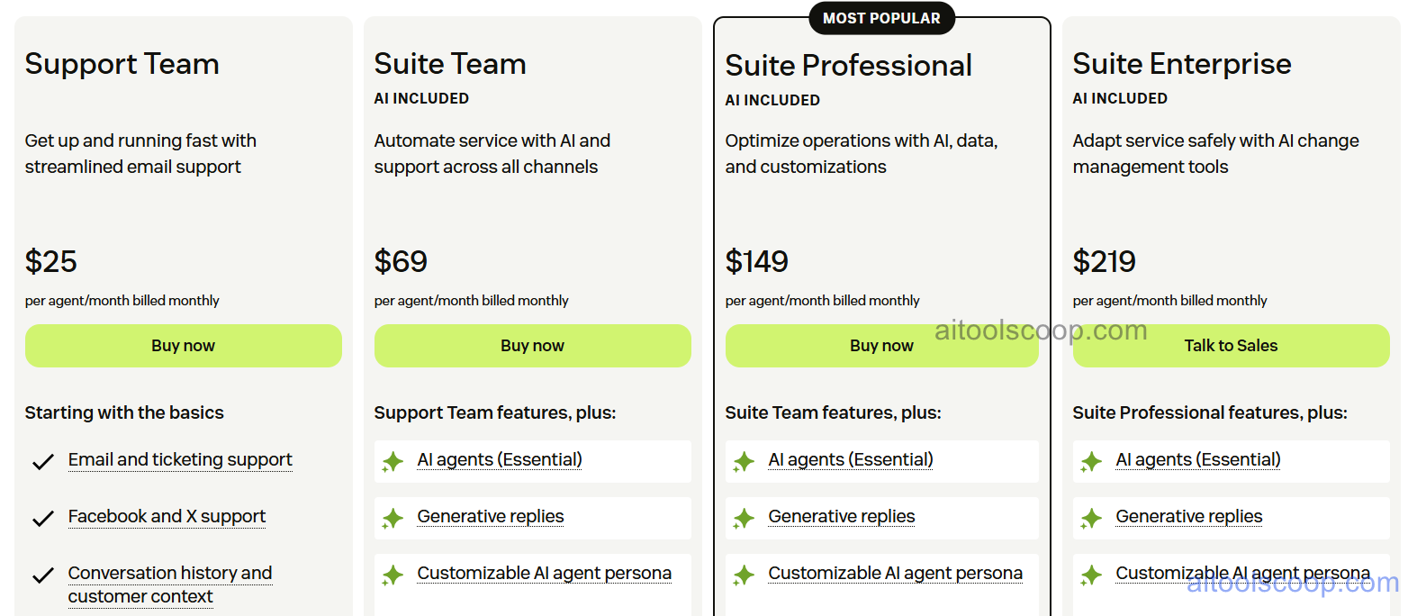
Task: Open the Email and ticketing support link
Action: pyautogui.click(x=179, y=459)
